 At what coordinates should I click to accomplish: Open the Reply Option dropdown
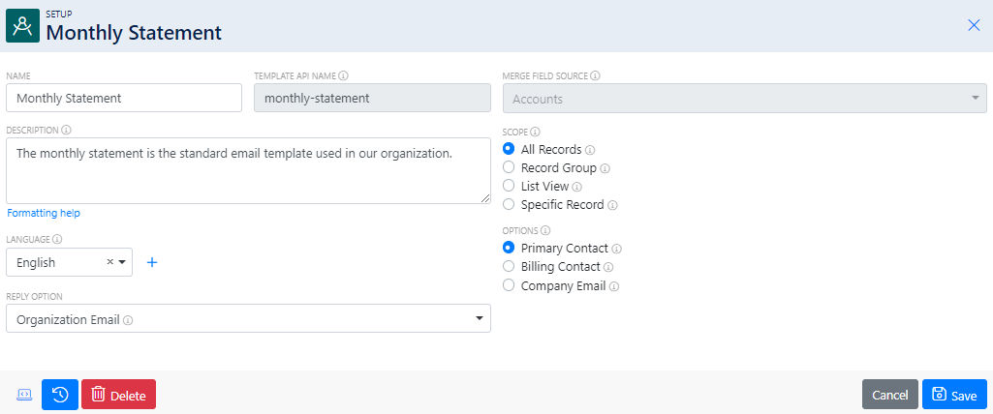[x=248, y=318]
